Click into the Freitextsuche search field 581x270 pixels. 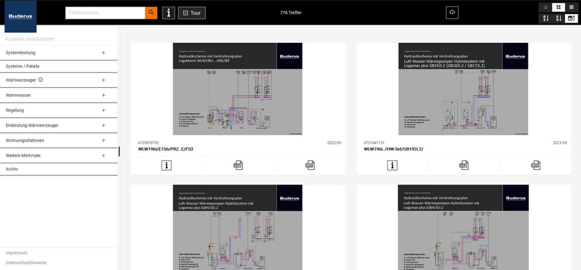[x=105, y=13]
